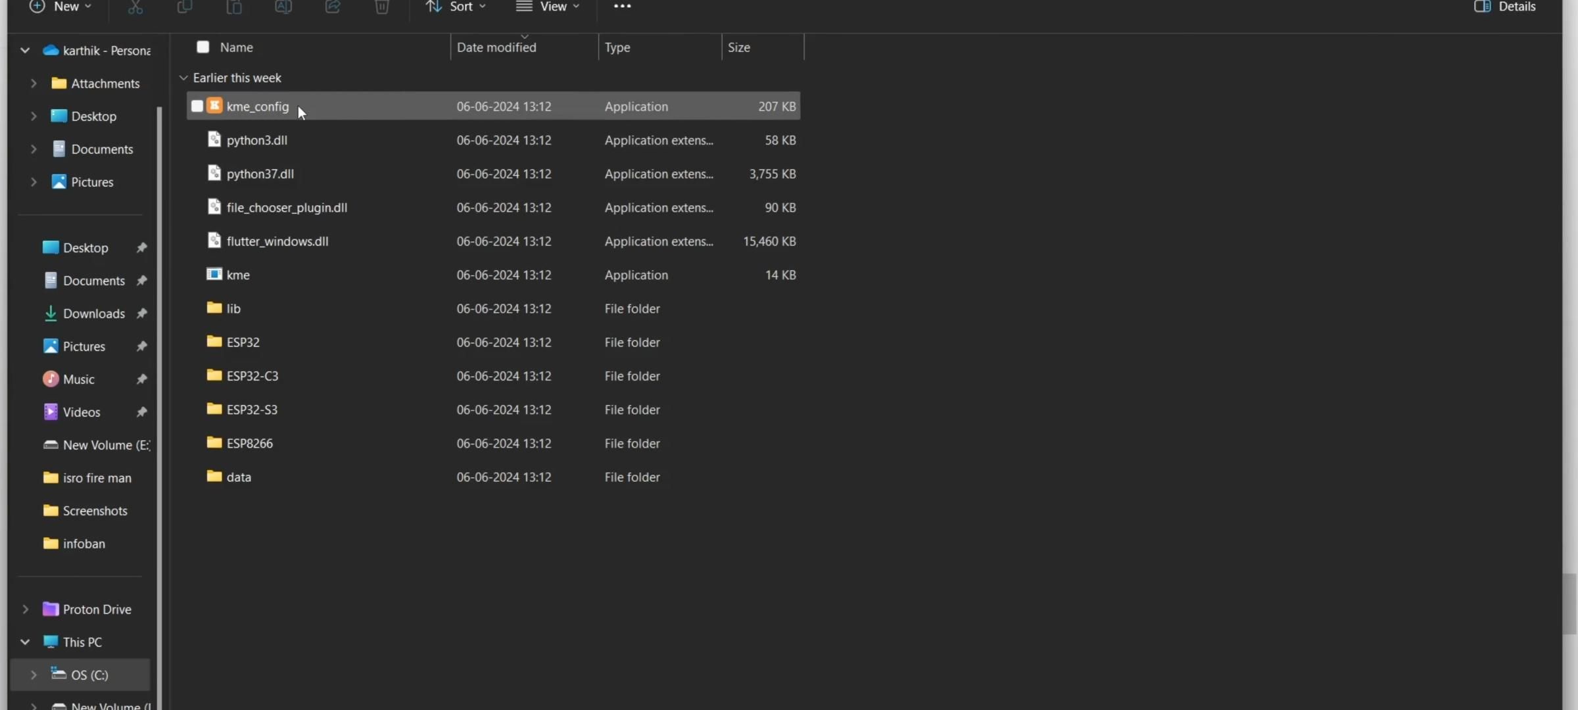Expand the Documents folder in the sidebar

(x=34, y=149)
